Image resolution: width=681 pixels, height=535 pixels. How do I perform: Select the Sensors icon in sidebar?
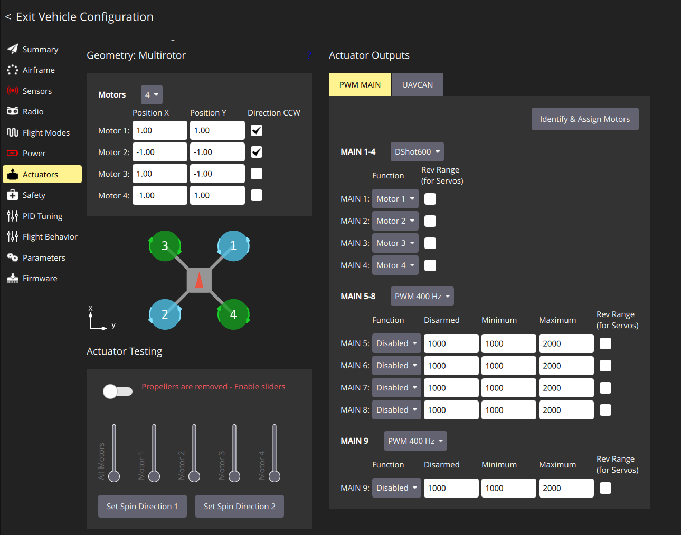(13, 91)
